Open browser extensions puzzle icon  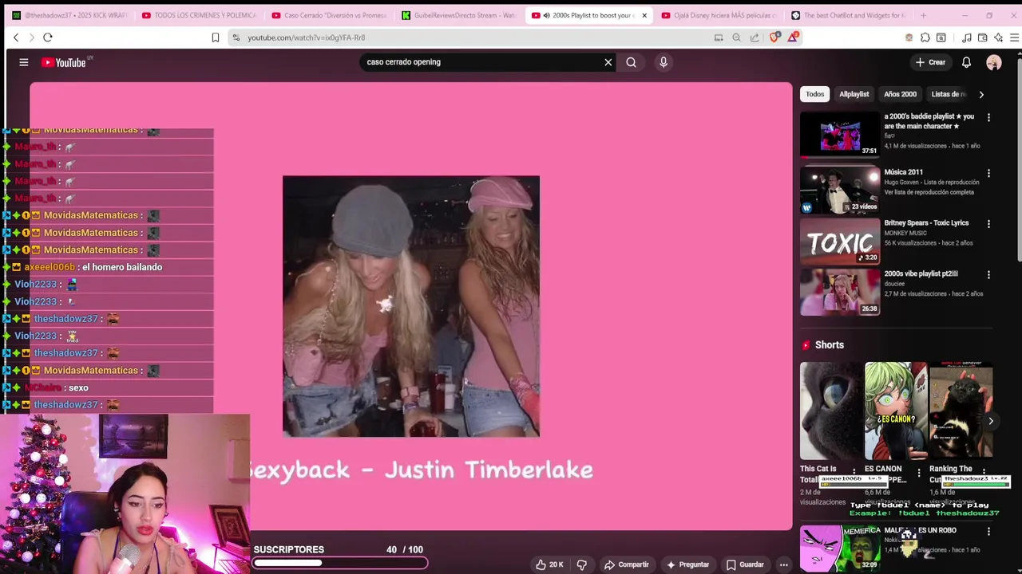pyautogui.click(x=925, y=37)
